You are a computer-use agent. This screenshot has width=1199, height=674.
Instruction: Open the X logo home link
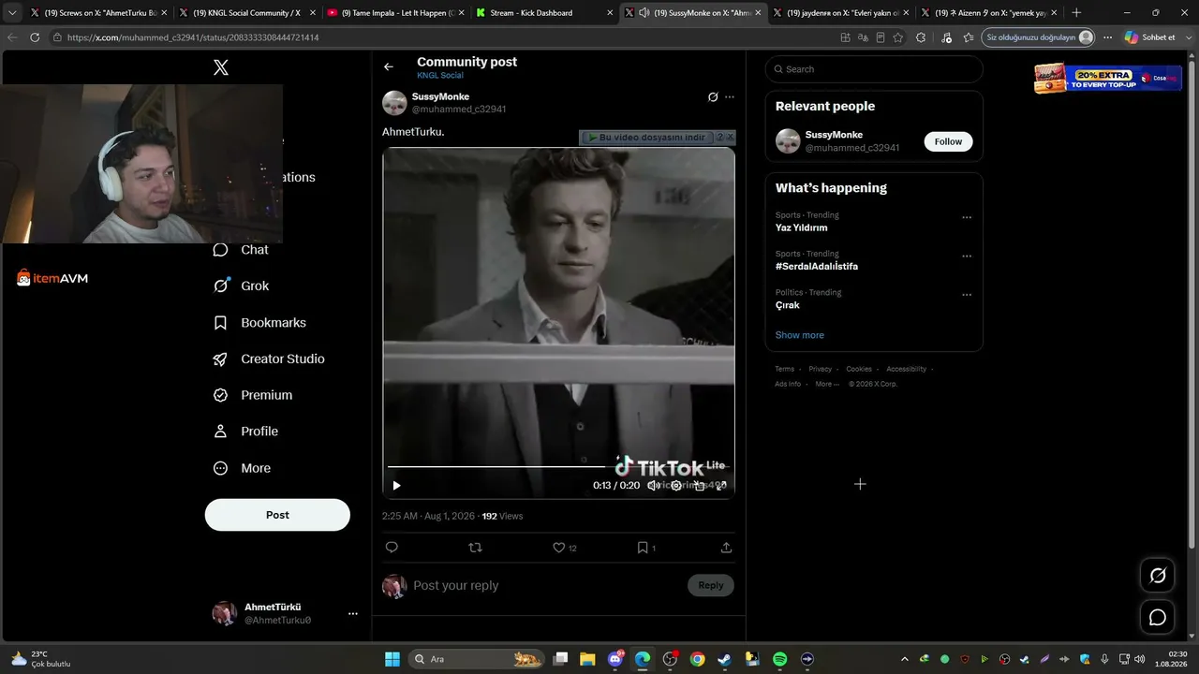click(x=221, y=67)
